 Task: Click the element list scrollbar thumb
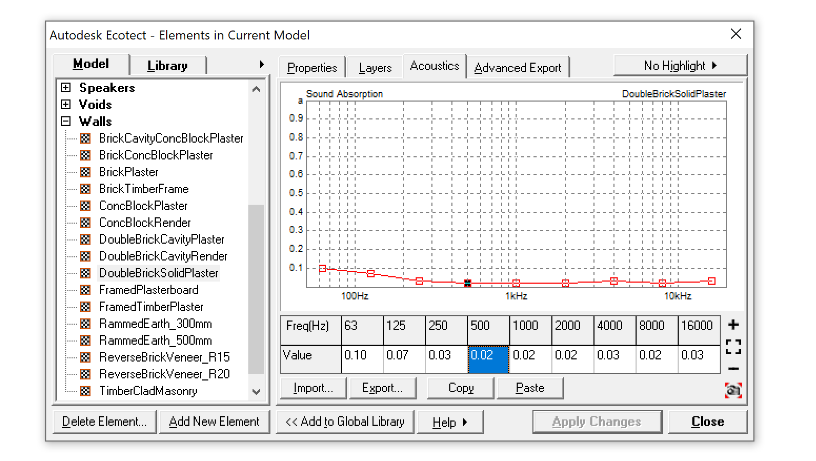click(x=256, y=289)
